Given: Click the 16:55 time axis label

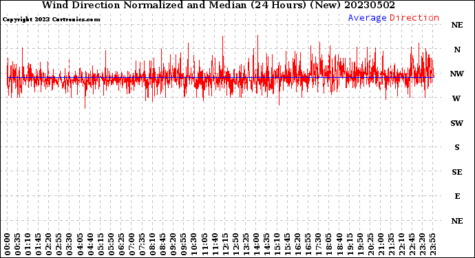Looking at the screenshot, I should coord(308,244).
